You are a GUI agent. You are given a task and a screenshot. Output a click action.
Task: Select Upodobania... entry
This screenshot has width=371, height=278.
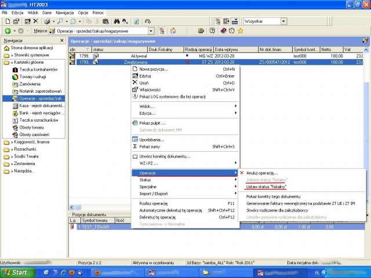coord(185,140)
